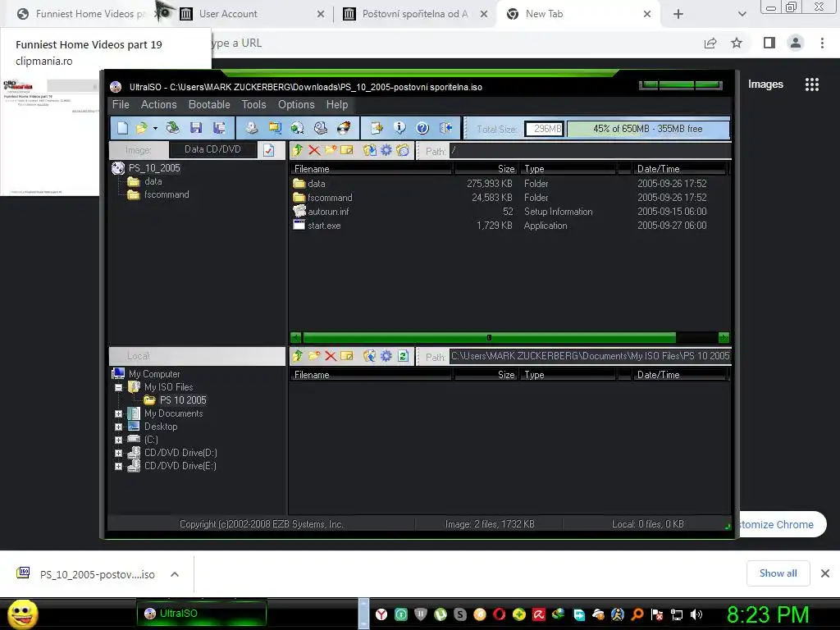Click the Exit door icon in toolbar
Image resolution: width=840 pixels, height=630 pixels.
[445, 128]
